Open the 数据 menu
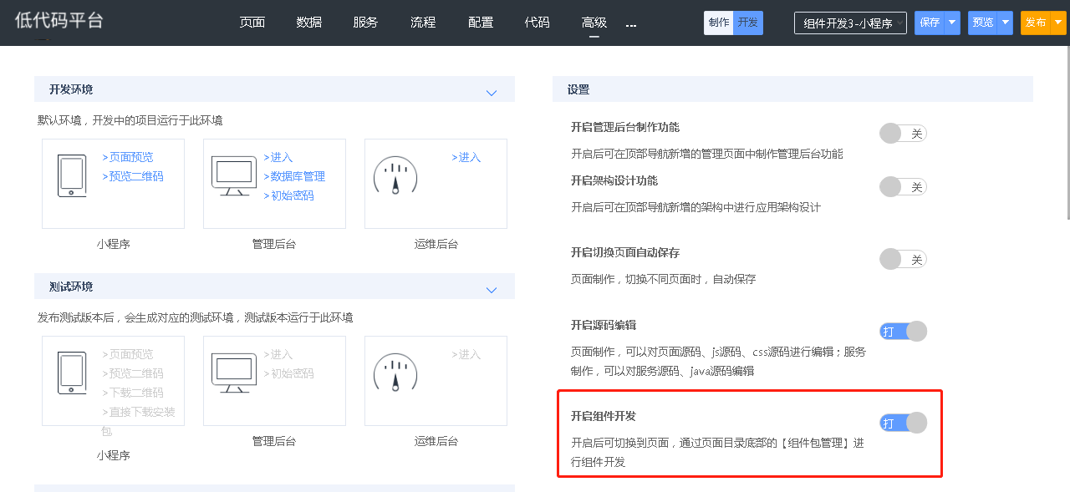The width and height of the screenshot is (1070, 492). pos(309,23)
